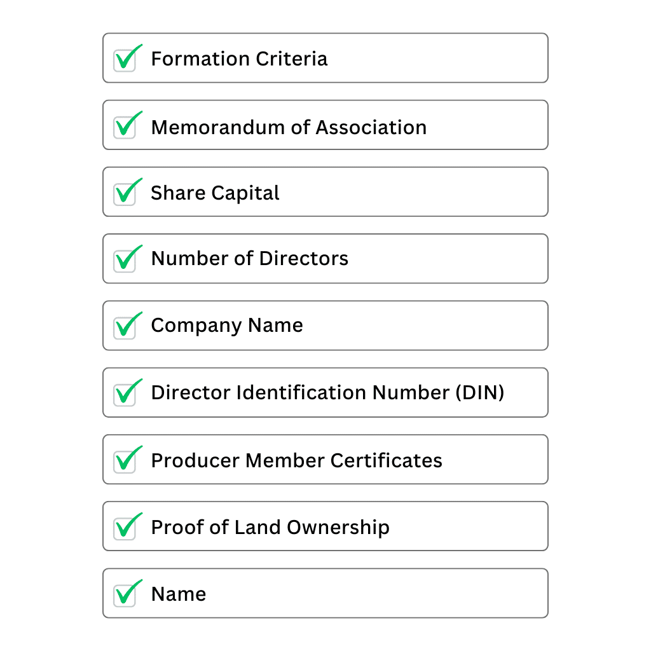
Task: Click the Producer Member Certificates label
Action: 296,460
